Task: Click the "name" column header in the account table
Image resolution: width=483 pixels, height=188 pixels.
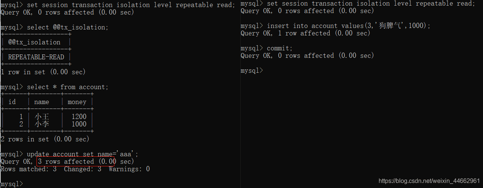Action: click(x=41, y=102)
